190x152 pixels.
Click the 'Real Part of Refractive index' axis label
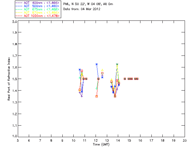coord(9,79)
